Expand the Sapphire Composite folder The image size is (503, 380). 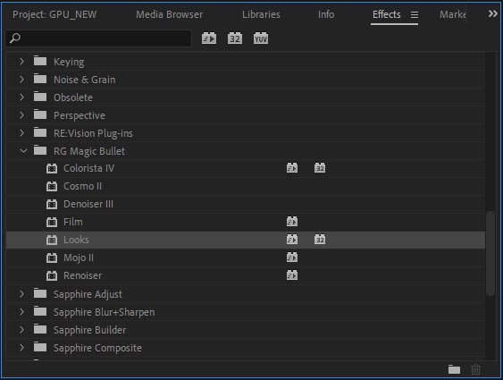21,348
